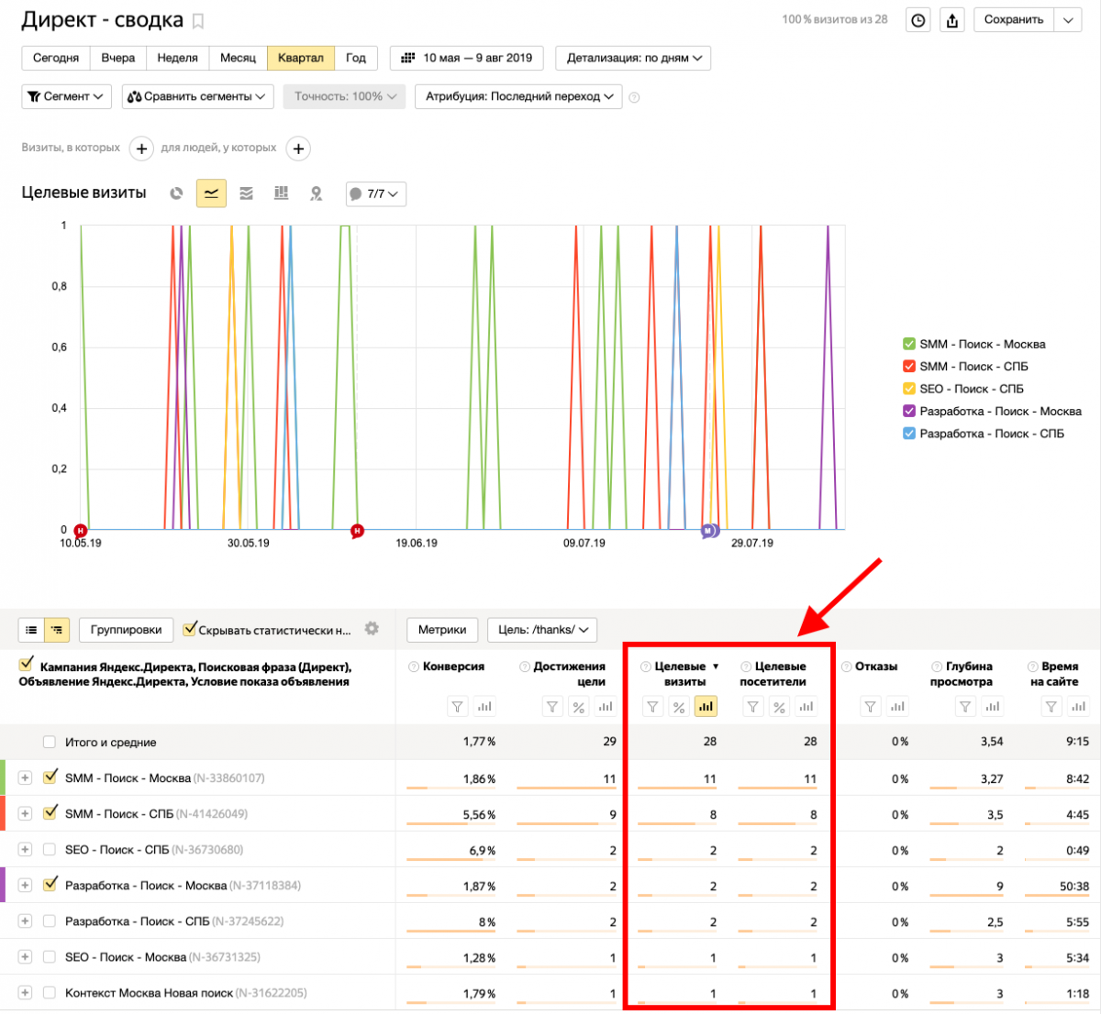
Task: Open the Детализация: по дням dropdown
Action: pyautogui.click(x=633, y=58)
